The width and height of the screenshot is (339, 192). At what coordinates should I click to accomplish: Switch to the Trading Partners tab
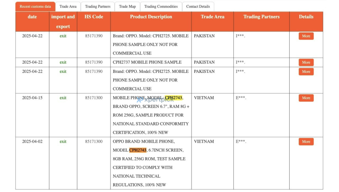pos(98,7)
